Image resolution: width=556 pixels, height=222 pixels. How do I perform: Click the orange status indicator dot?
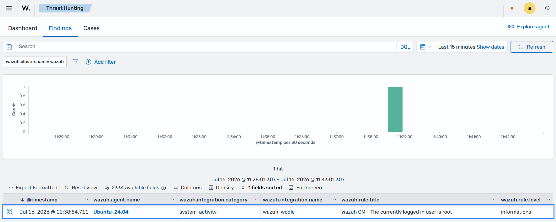pos(512,8)
